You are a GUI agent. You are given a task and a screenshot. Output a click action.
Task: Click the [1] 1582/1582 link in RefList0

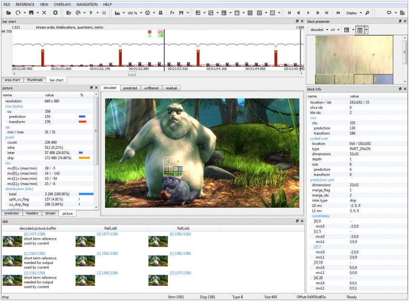107,253
